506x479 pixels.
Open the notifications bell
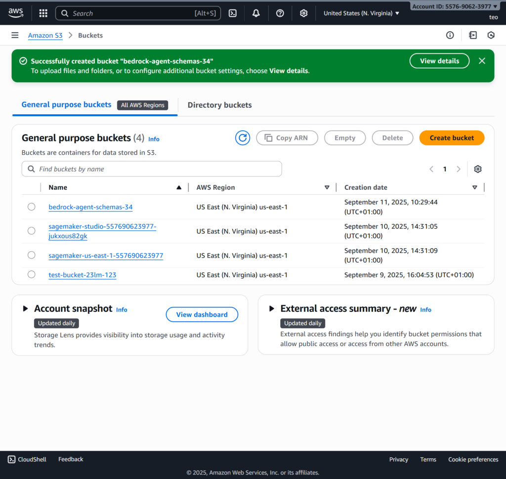pyautogui.click(x=256, y=13)
